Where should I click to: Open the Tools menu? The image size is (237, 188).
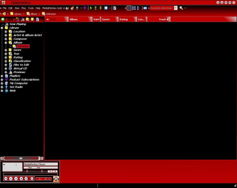click(x=31, y=8)
